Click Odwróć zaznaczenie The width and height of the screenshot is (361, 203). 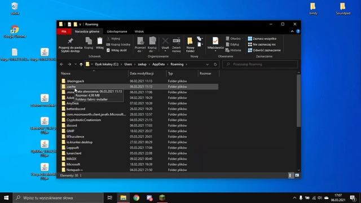coord(265,50)
